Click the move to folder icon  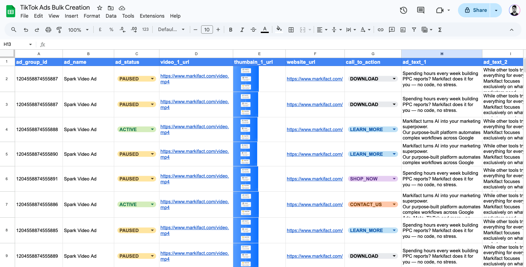pos(111,8)
